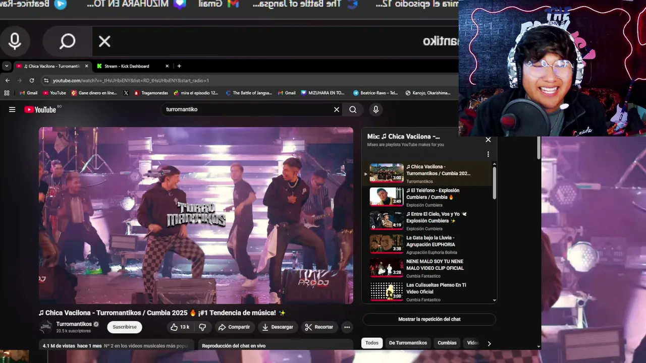The height and width of the screenshot is (363, 646).
Task: Open the X bookmark
Action: (126, 93)
